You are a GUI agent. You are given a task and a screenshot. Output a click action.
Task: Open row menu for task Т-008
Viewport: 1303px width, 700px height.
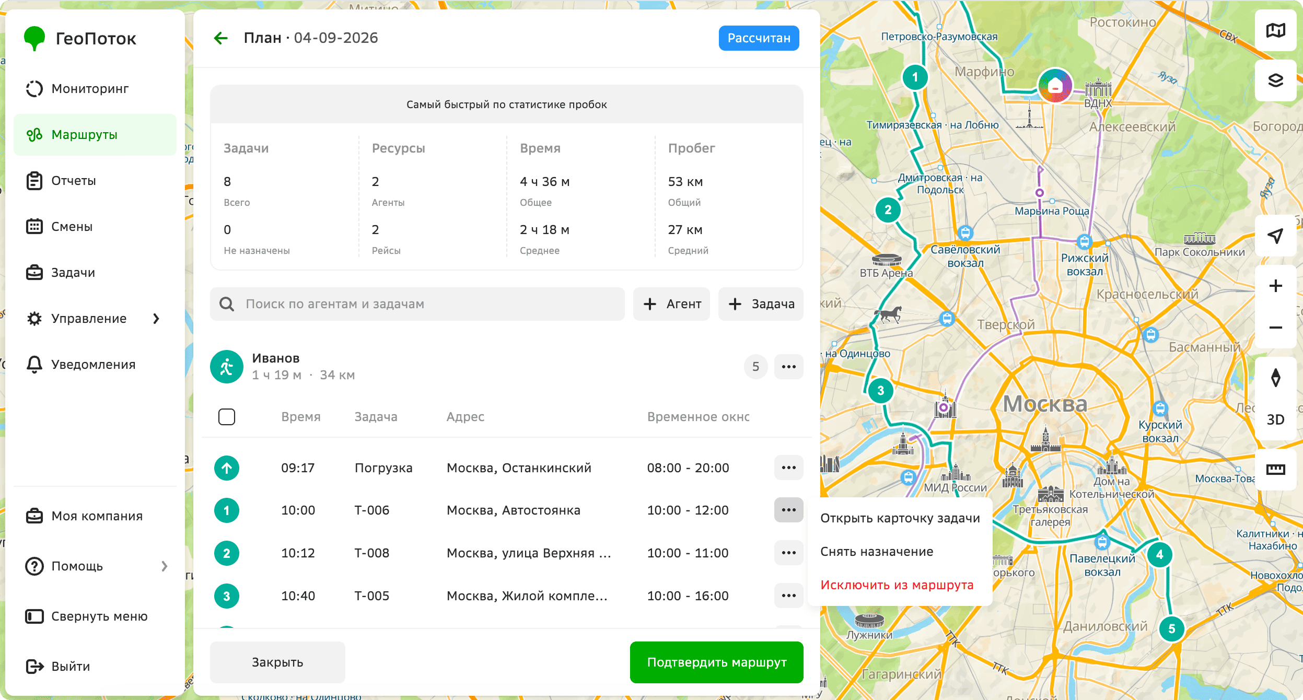pyautogui.click(x=788, y=553)
